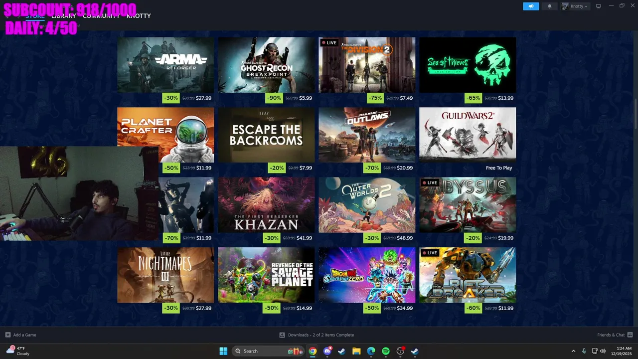The width and height of the screenshot is (638, 359).
Task: Open File Explorer from taskbar
Action: (356, 351)
